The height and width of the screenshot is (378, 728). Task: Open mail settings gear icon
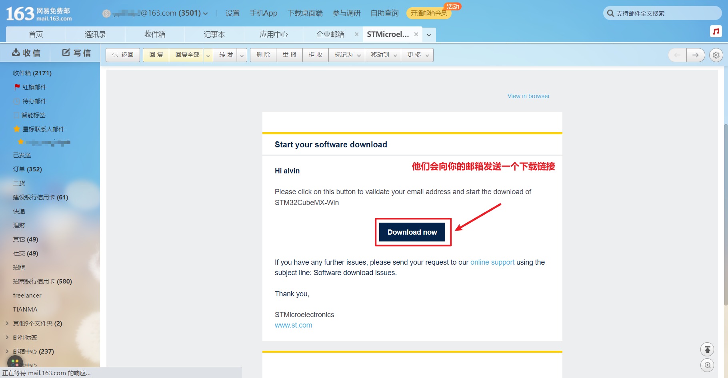(716, 55)
